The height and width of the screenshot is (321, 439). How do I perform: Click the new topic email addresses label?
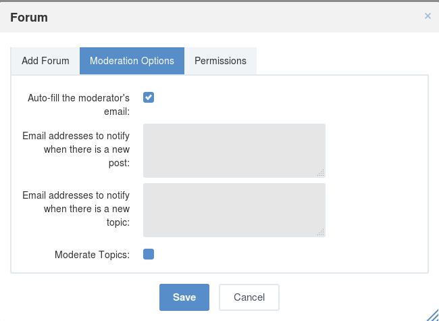[76, 209]
